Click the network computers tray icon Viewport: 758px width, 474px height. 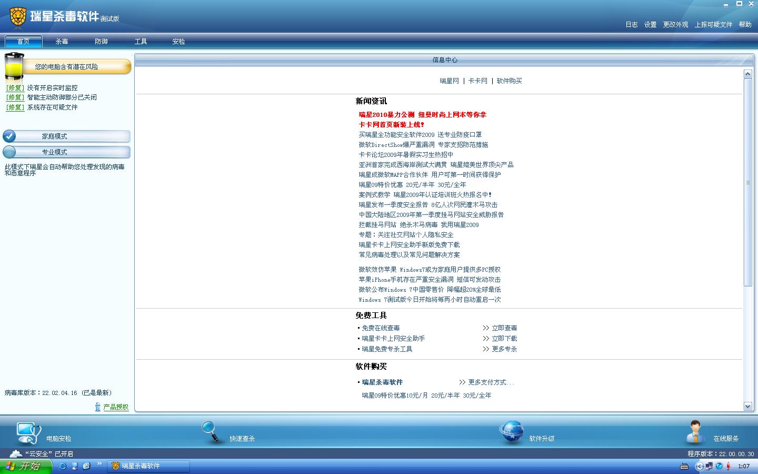pyautogui.click(x=709, y=466)
